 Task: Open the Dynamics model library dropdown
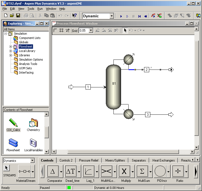pos(32,161)
